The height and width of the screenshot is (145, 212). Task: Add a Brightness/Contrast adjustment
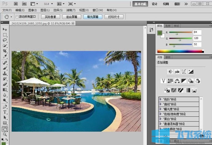(x=170, y=71)
